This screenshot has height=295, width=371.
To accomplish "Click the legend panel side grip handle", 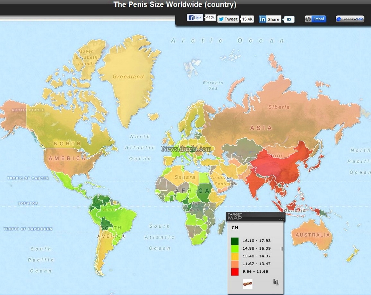I will click(281, 248).
